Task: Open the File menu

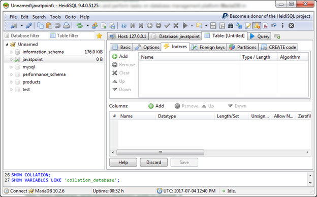Action: click(13, 17)
